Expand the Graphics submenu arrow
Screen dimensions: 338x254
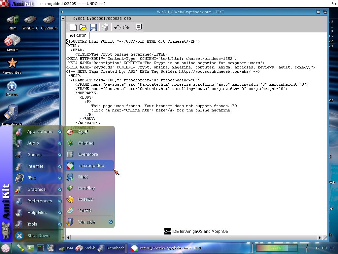pos(60,190)
